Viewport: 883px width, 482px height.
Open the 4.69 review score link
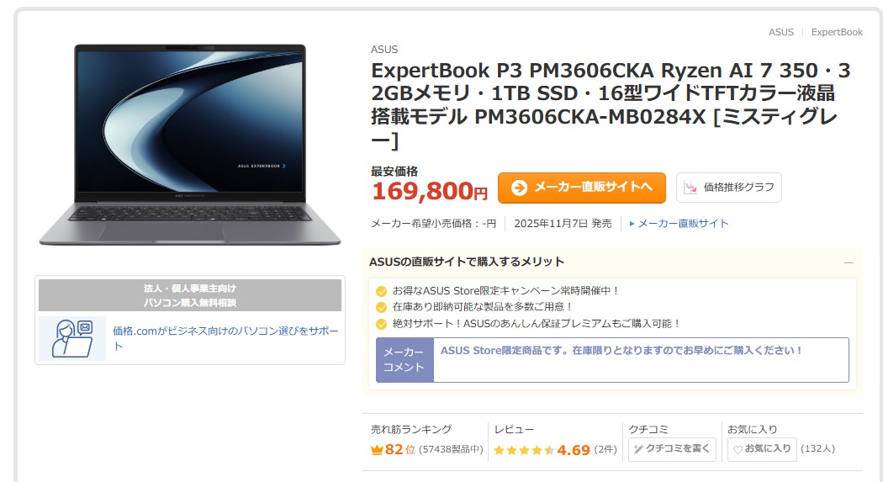[x=574, y=450]
